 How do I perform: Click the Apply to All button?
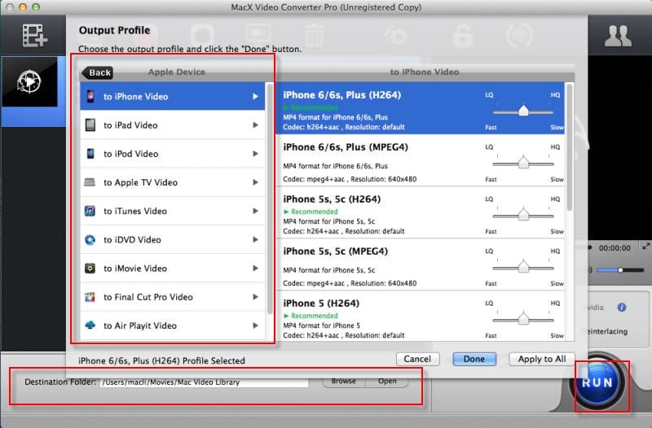542,359
